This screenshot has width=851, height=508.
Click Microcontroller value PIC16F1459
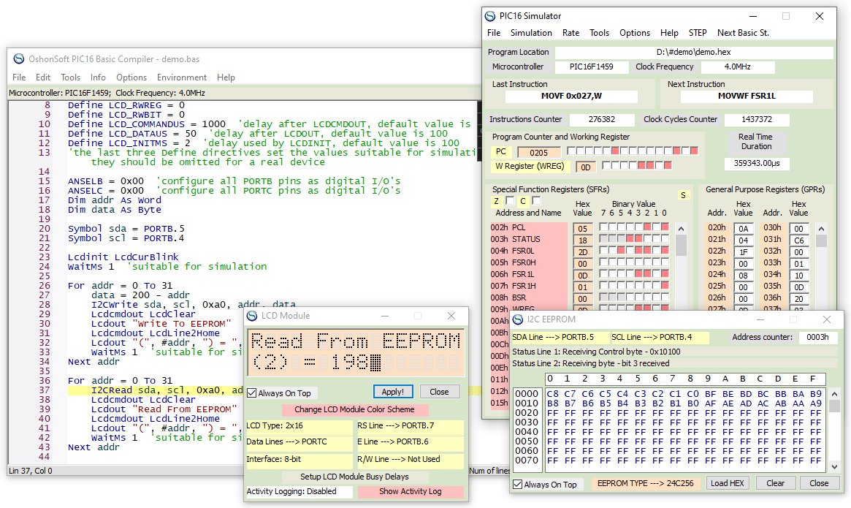coord(591,67)
